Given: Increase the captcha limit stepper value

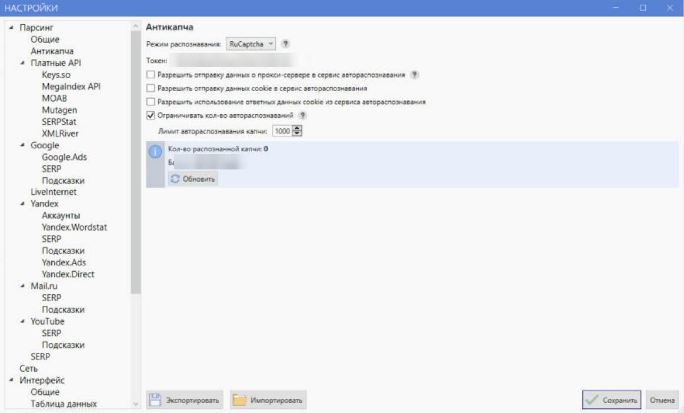Looking at the screenshot, I should pos(297,128).
